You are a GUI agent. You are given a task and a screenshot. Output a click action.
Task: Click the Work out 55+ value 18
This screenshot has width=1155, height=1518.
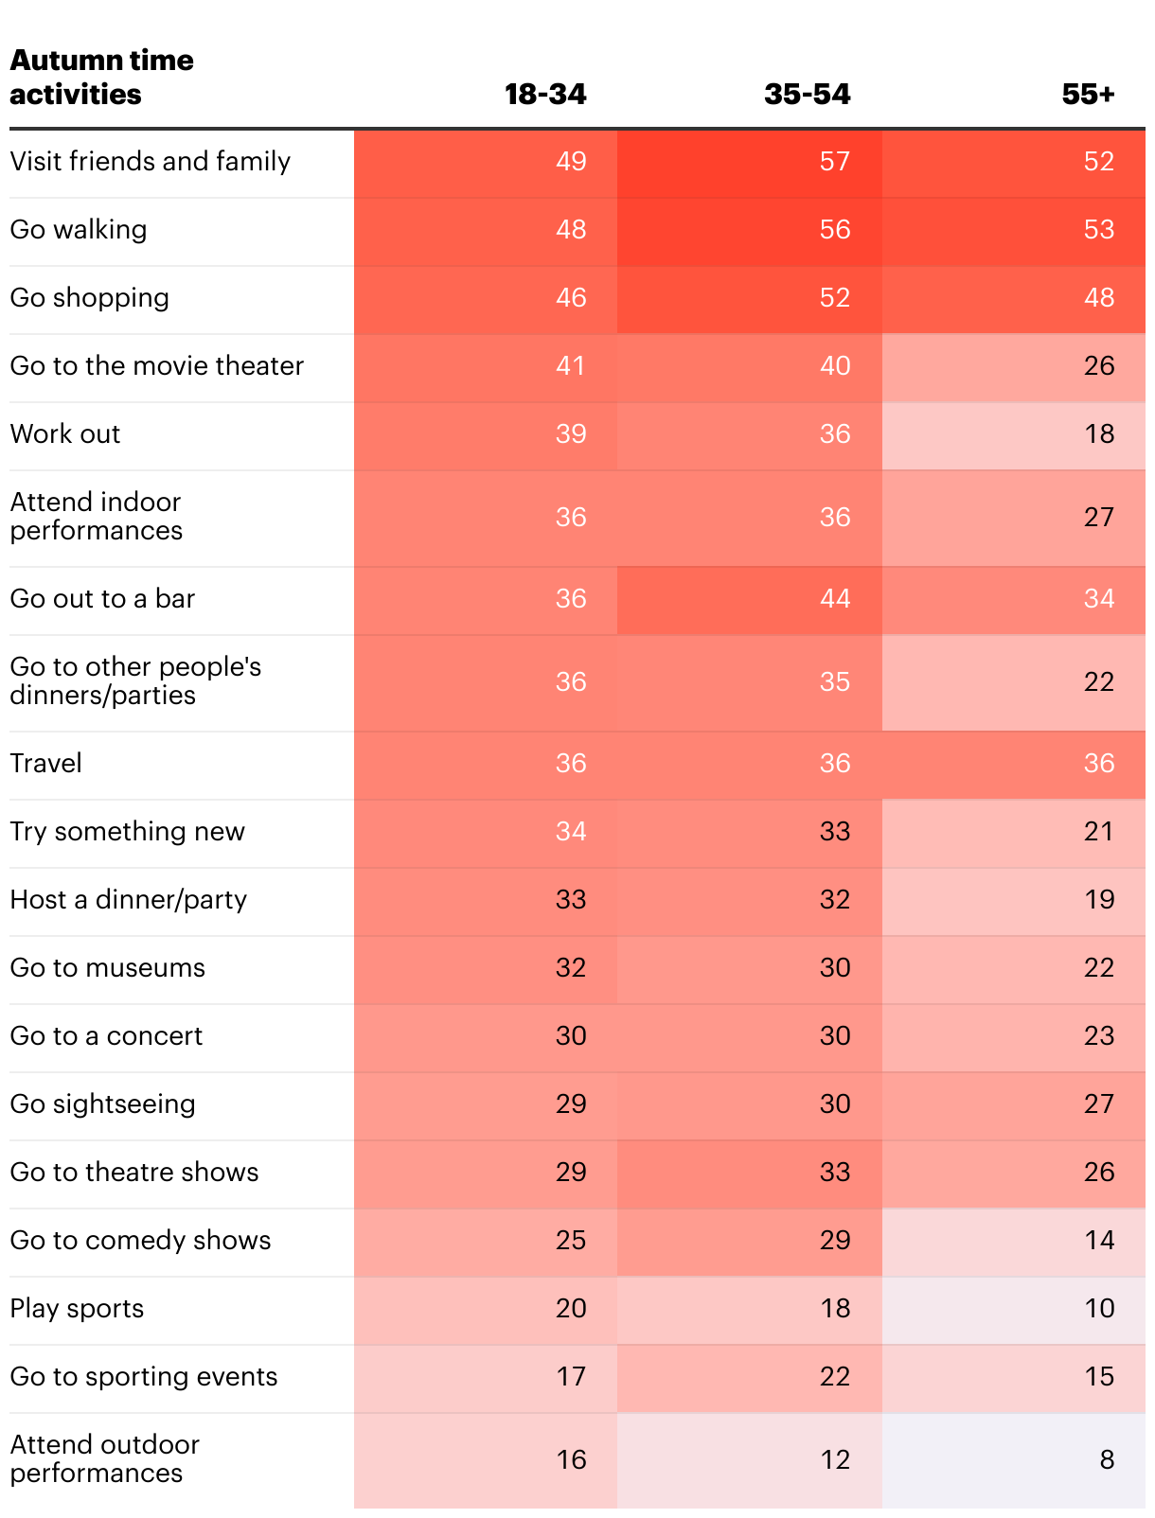(x=1099, y=433)
